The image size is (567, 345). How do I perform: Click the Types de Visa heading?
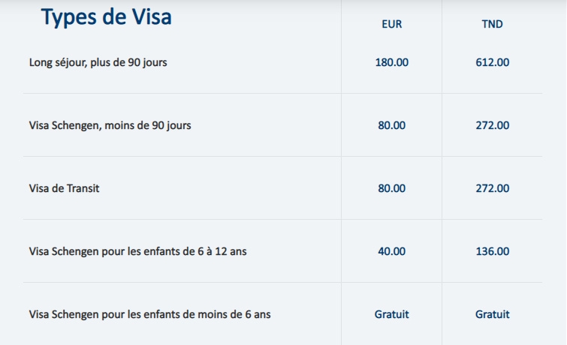107,17
